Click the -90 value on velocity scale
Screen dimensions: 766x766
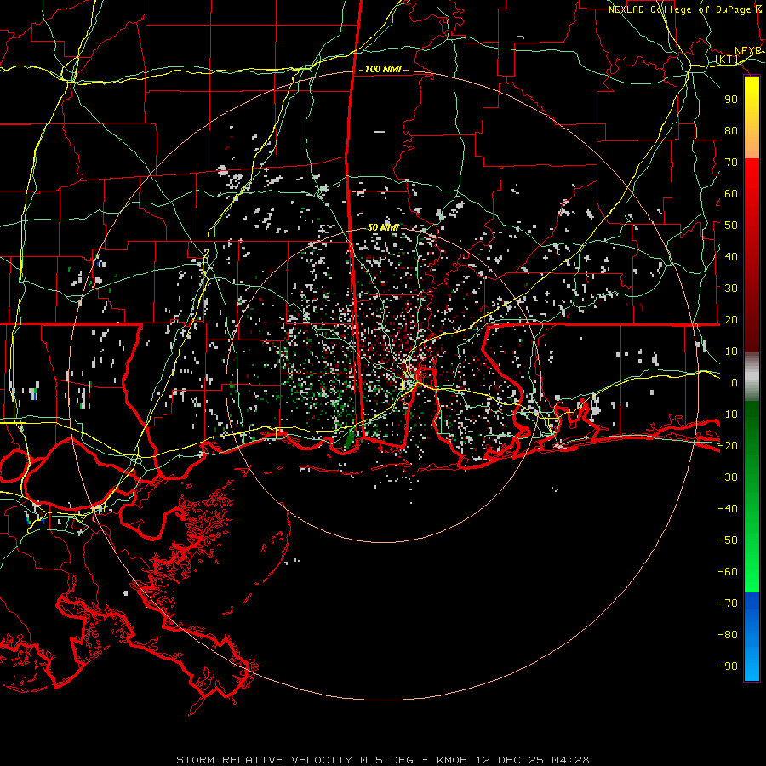click(x=728, y=666)
